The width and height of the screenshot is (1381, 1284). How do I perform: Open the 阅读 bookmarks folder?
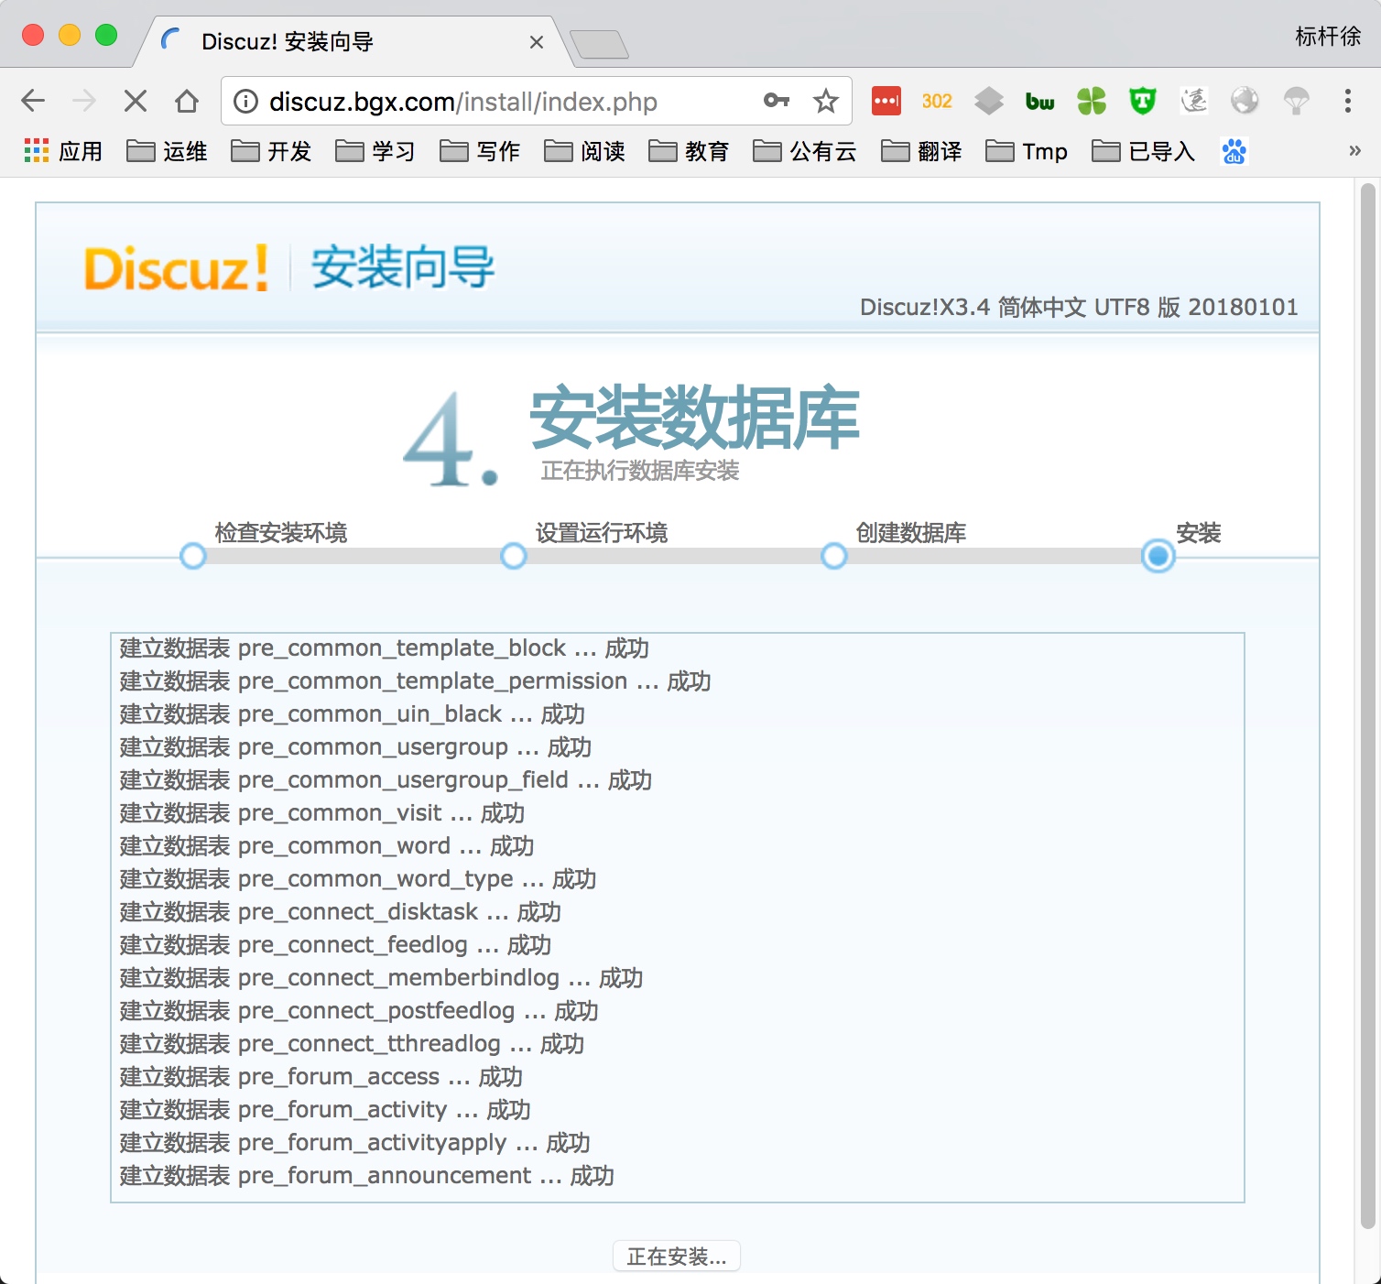pos(584,151)
